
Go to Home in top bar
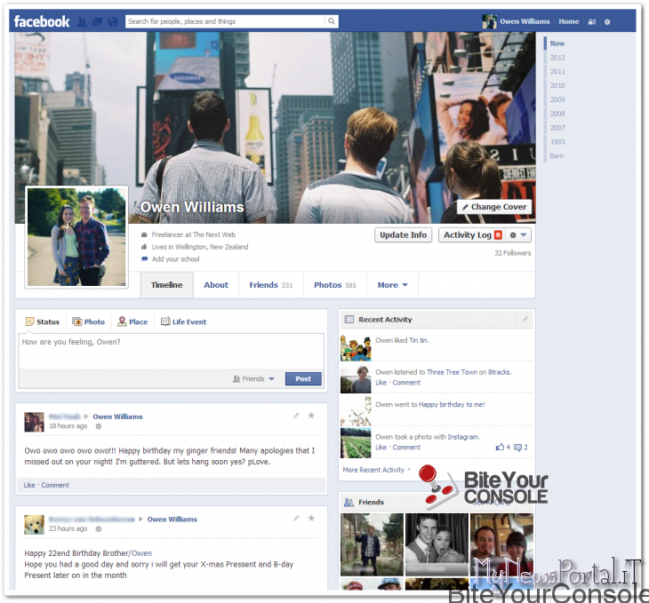(569, 21)
